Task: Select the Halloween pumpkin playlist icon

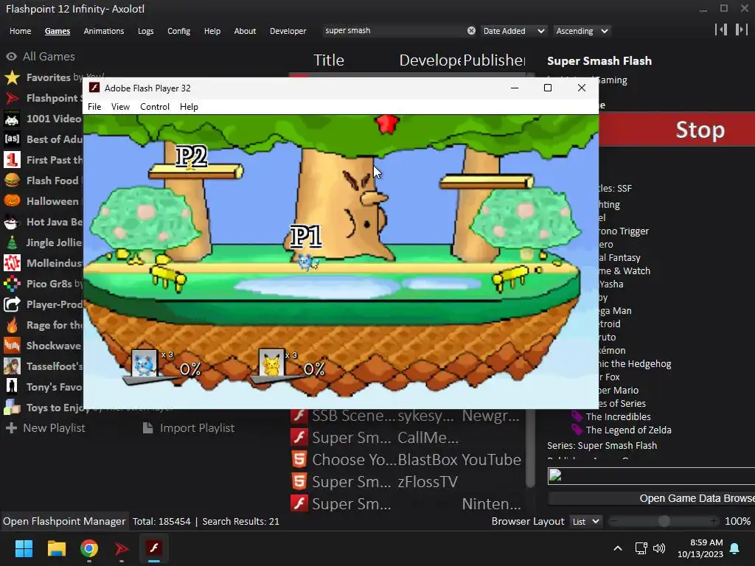Action: [12, 200]
